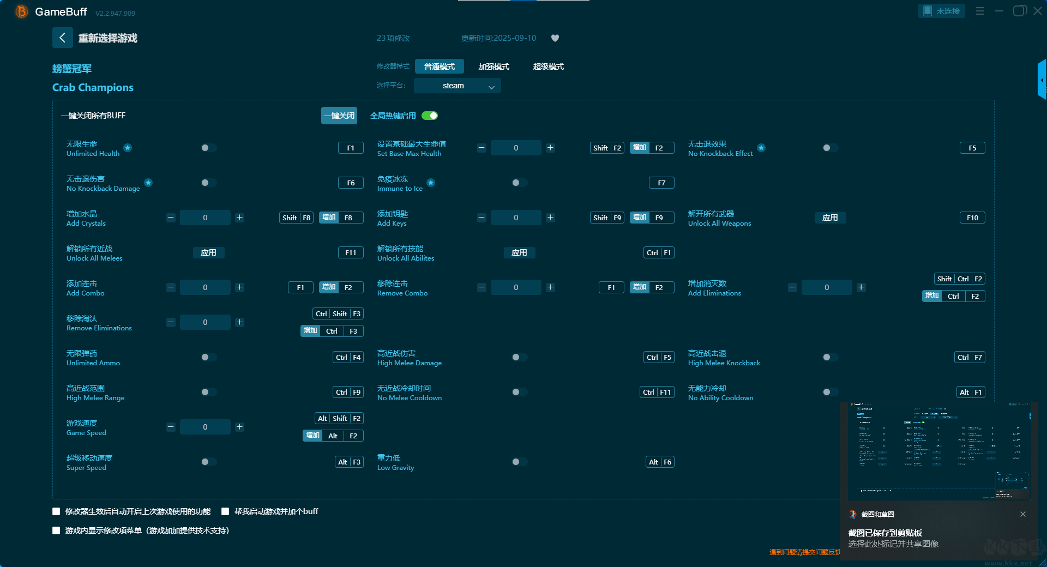
Task: Click the heart favorite icon
Action: (x=555, y=38)
